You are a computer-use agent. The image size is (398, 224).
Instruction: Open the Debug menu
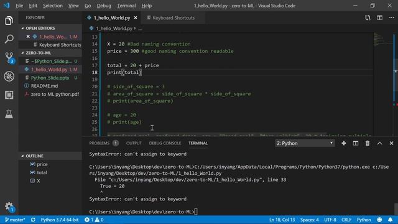click(104, 6)
